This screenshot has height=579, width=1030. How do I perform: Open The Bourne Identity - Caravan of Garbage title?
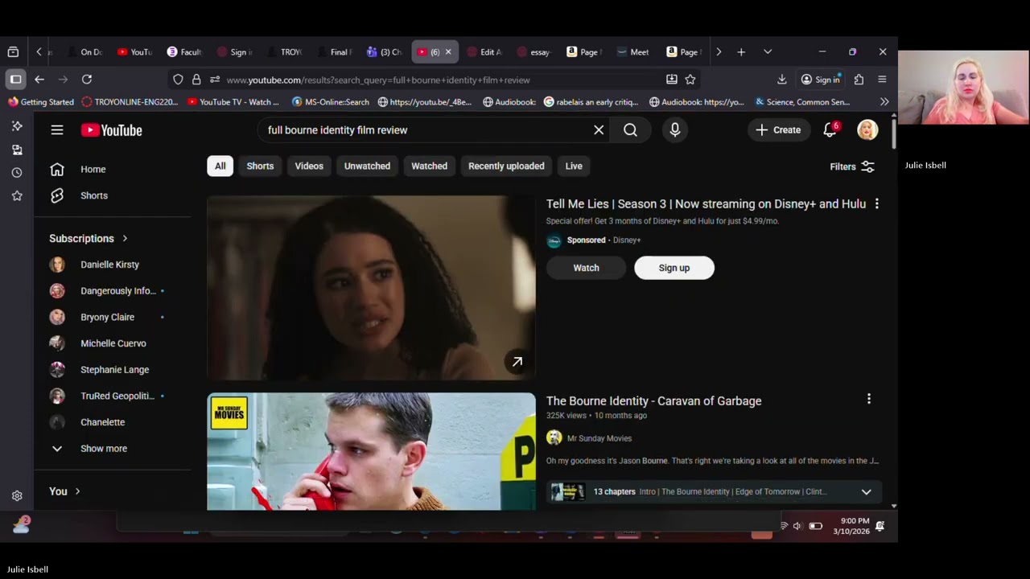pos(653,401)
